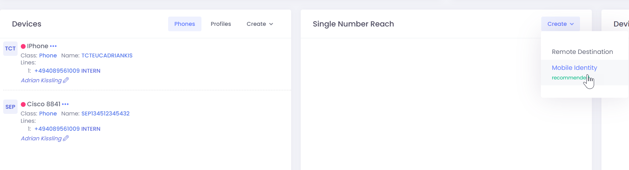Click the red status dot beside IPhone
This screenshot has height=170, width=629.
[23, 47]
